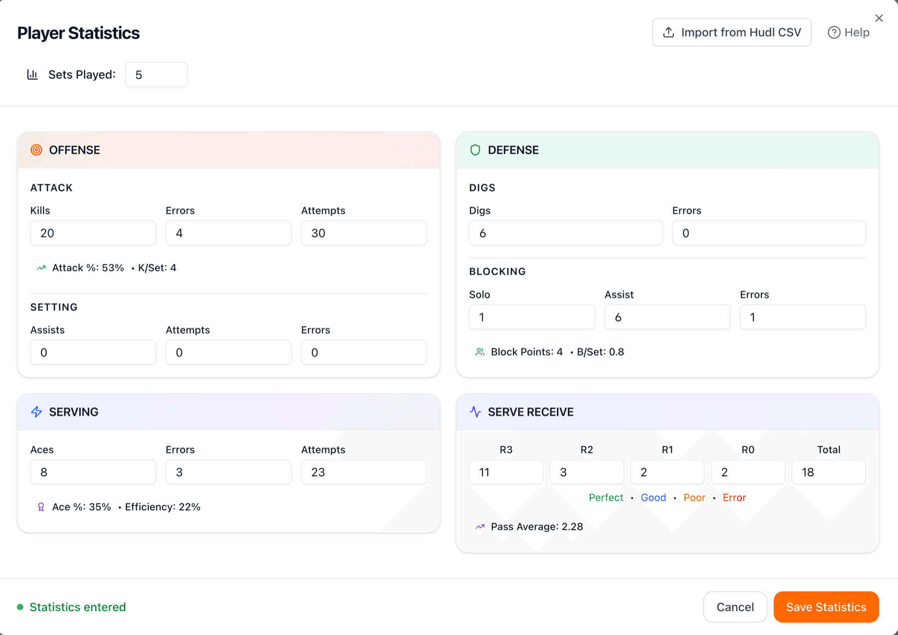Import from Hudl CSV
The width and height of the screenshot is (898, 635).
click(x=732, y=32)
